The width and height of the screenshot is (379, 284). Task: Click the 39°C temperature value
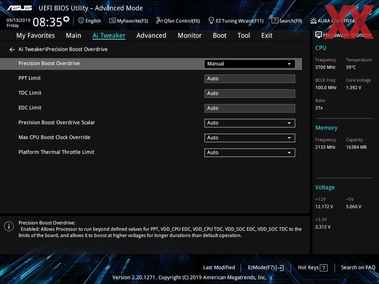click(351, 67)
